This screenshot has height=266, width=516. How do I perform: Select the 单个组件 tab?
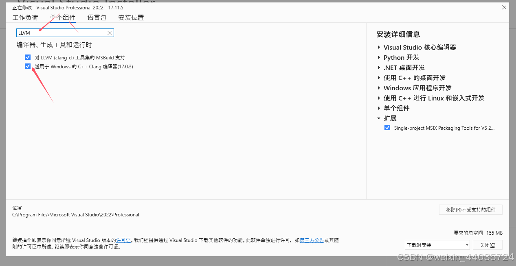[63, 17]
